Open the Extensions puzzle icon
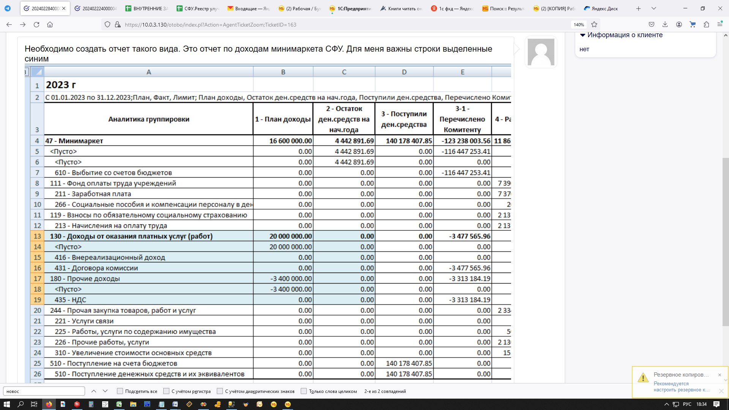 [x=706, y=25]
